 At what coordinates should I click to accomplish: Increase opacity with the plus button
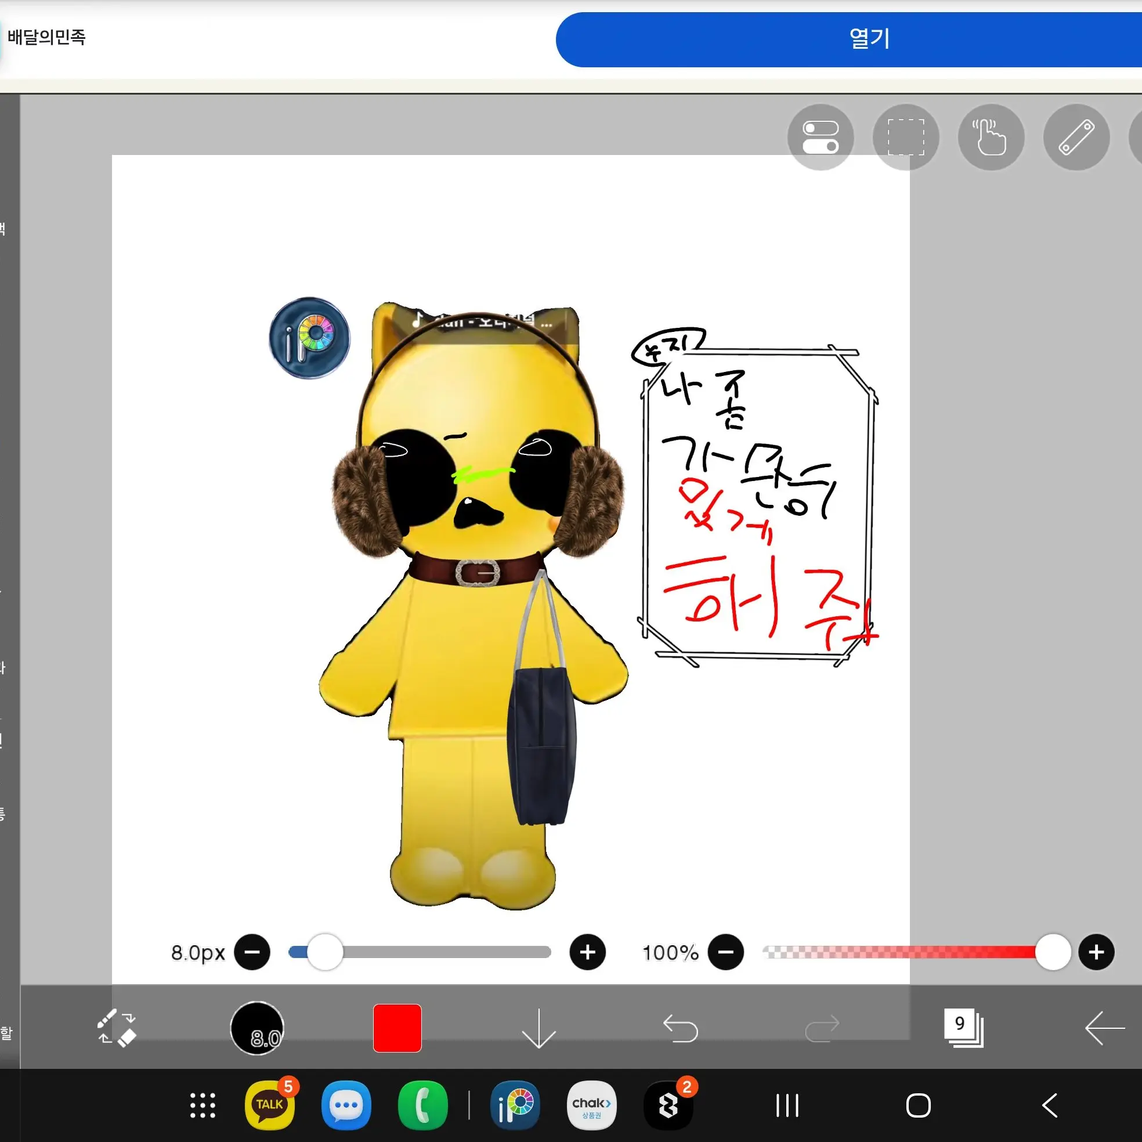click(x=1097, y=952)
